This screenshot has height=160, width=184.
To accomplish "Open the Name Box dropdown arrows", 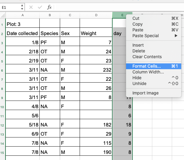I will click(x=22, y=7).
